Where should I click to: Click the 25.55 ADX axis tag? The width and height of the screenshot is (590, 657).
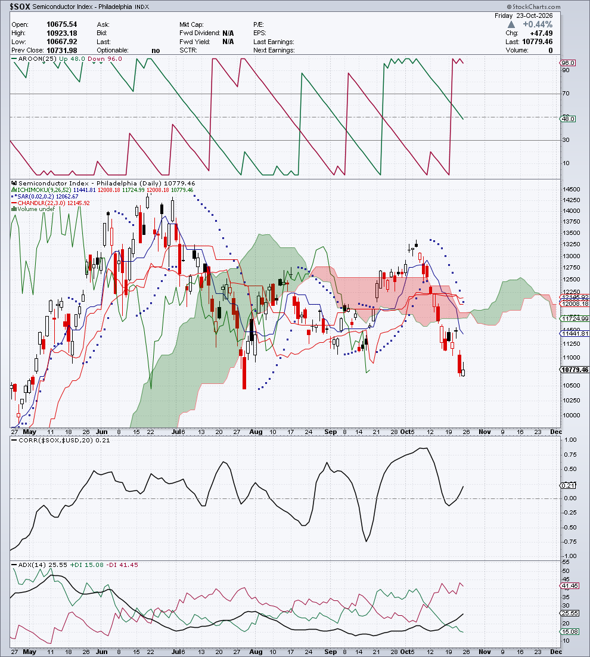(570, 613)
